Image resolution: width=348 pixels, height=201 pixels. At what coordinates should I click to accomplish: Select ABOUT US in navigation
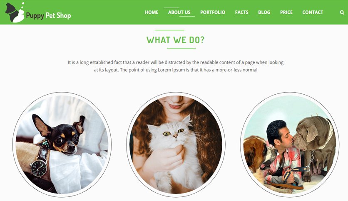pyautogui.click(x=179, y=12)
